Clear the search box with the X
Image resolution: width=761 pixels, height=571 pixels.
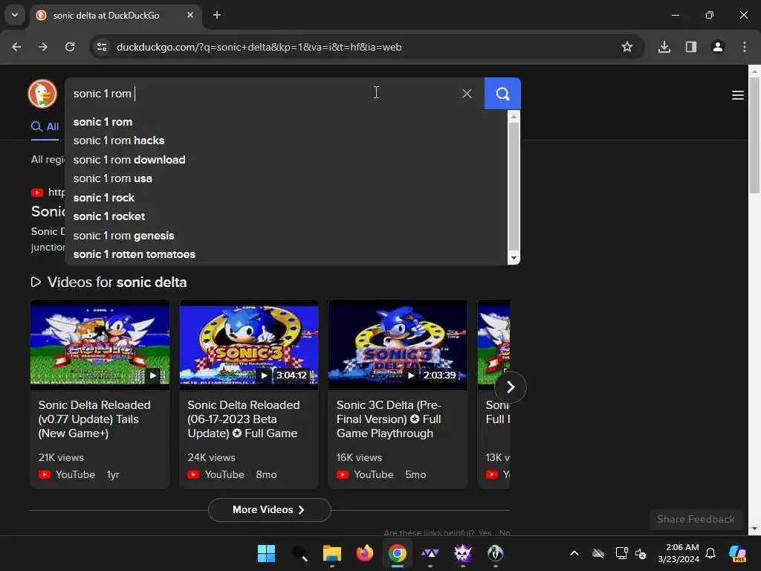(x=467, y=93)
